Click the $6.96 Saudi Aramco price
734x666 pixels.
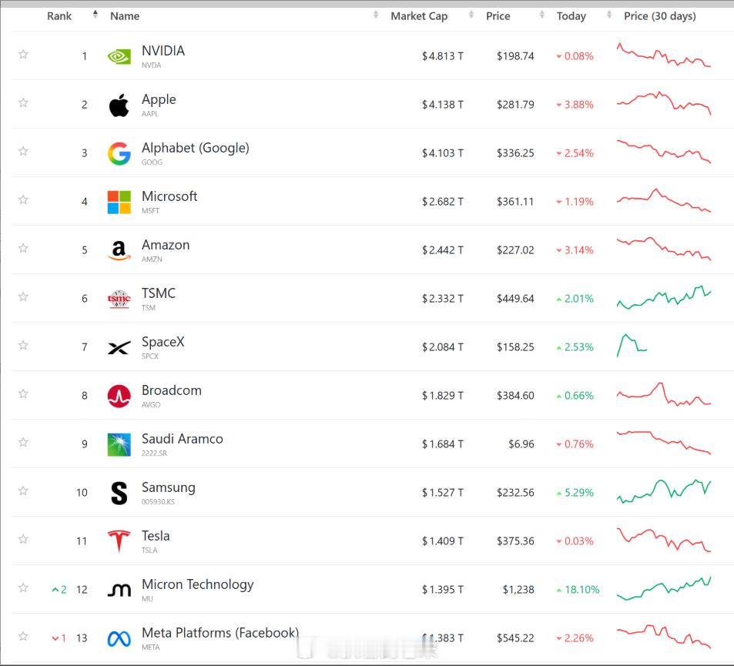point(521,444)
